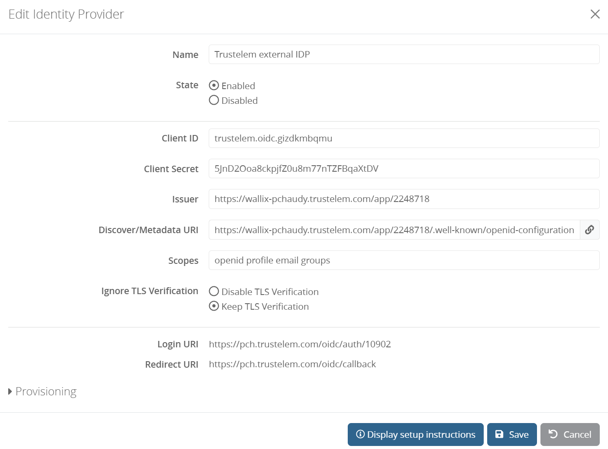Expand the Provisioning section
This screenshot has width=608, height=449.
pos(42,391)
